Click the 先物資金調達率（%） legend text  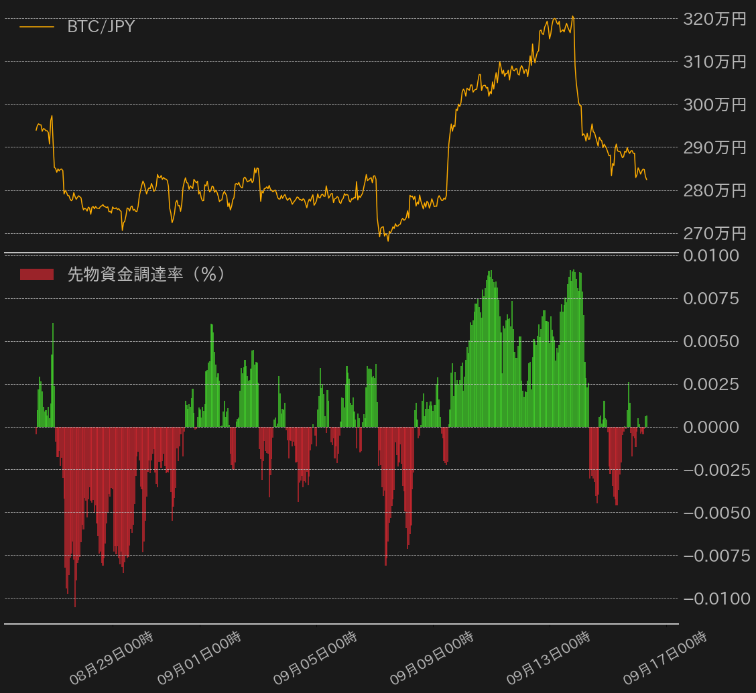[x=147, y=274]
